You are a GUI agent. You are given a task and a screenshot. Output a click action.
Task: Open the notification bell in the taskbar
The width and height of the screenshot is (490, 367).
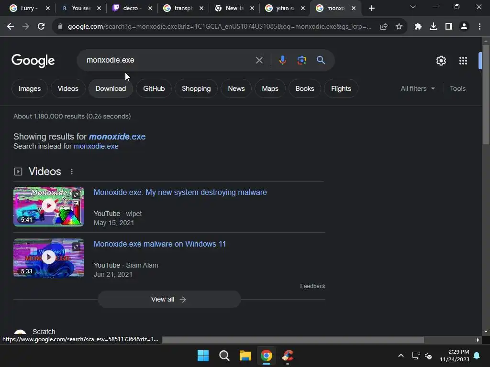point(477,356)
